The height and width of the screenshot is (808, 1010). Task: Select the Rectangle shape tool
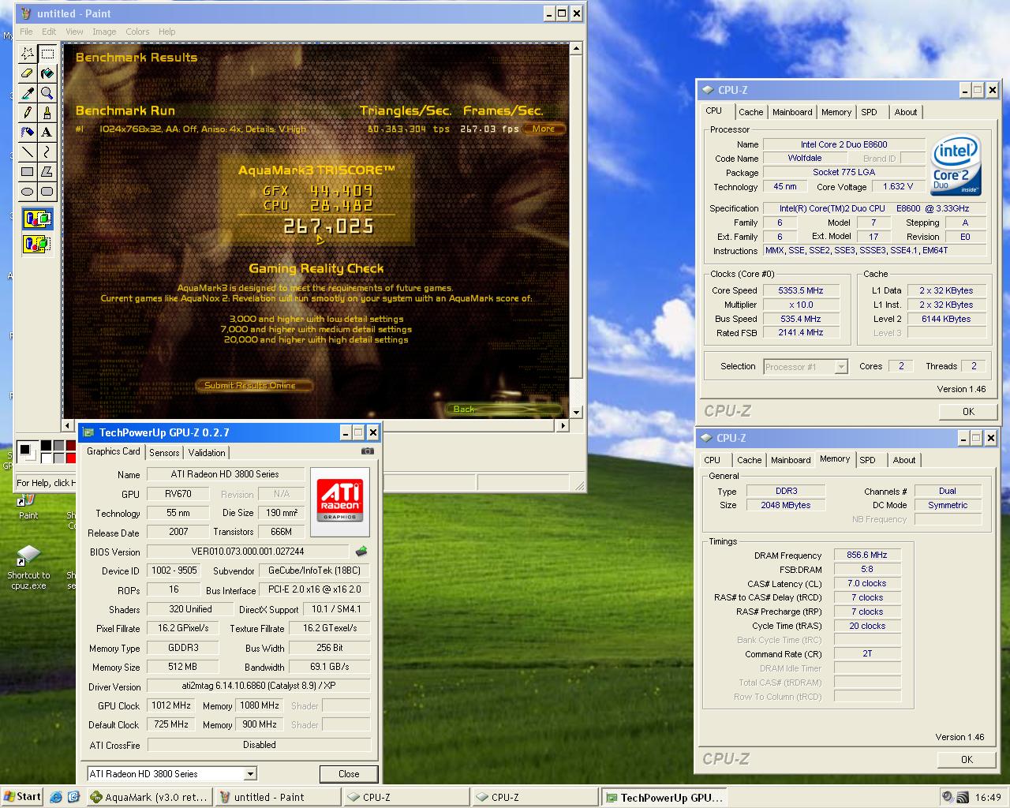coord(28,171)
